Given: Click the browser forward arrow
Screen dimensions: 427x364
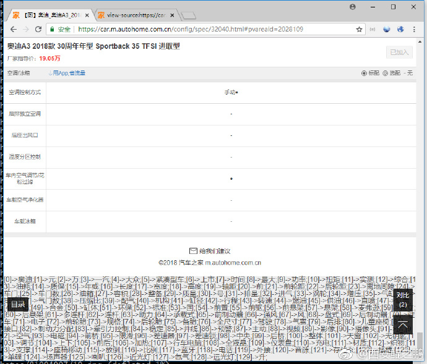Looking at the screenshot, I should tap(26, 30).
